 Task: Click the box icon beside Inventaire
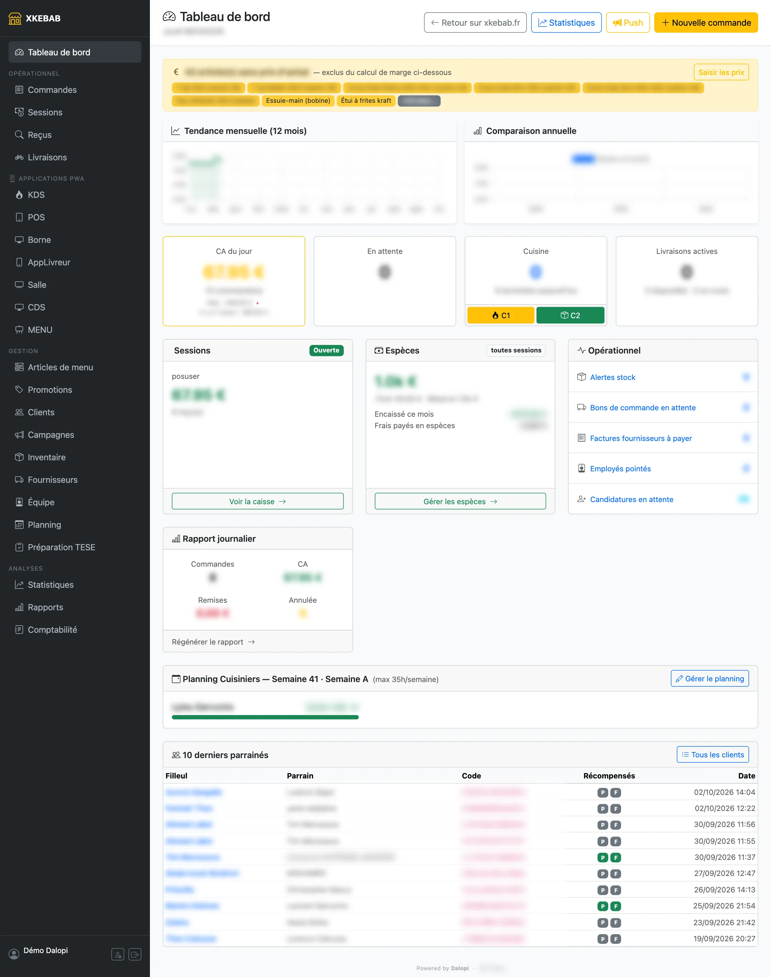click(19, 457)
